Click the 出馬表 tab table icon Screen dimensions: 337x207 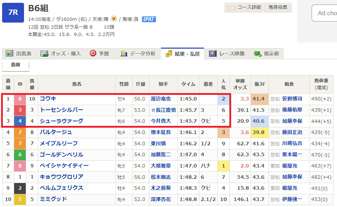click(x=9, y=54)
